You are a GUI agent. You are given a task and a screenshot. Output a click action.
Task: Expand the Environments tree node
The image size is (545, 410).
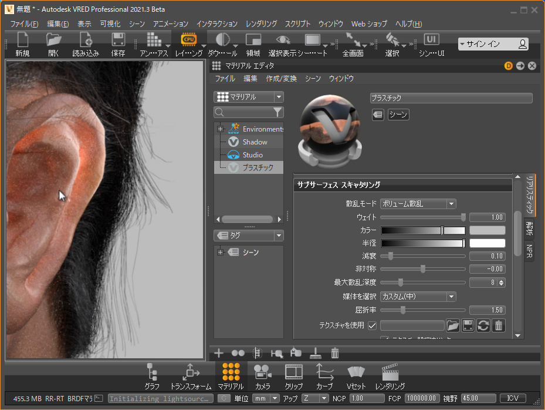pyautogui.click(x=221, y=129)
